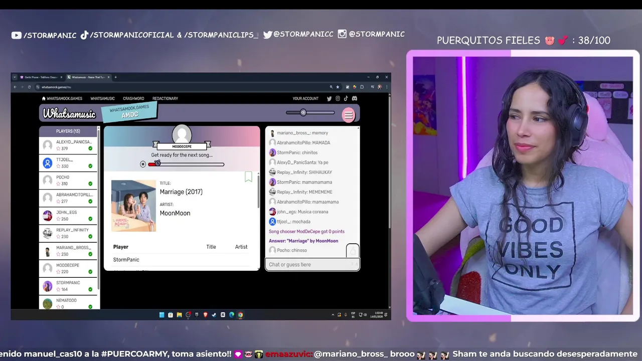Image resolution: width=642 pixels, height=361 pixels.
Task: Adjust the volume slider in Whatsamusic header
Action: 310,112
